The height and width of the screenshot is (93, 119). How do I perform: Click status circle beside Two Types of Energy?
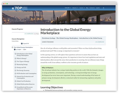(16, 61)
